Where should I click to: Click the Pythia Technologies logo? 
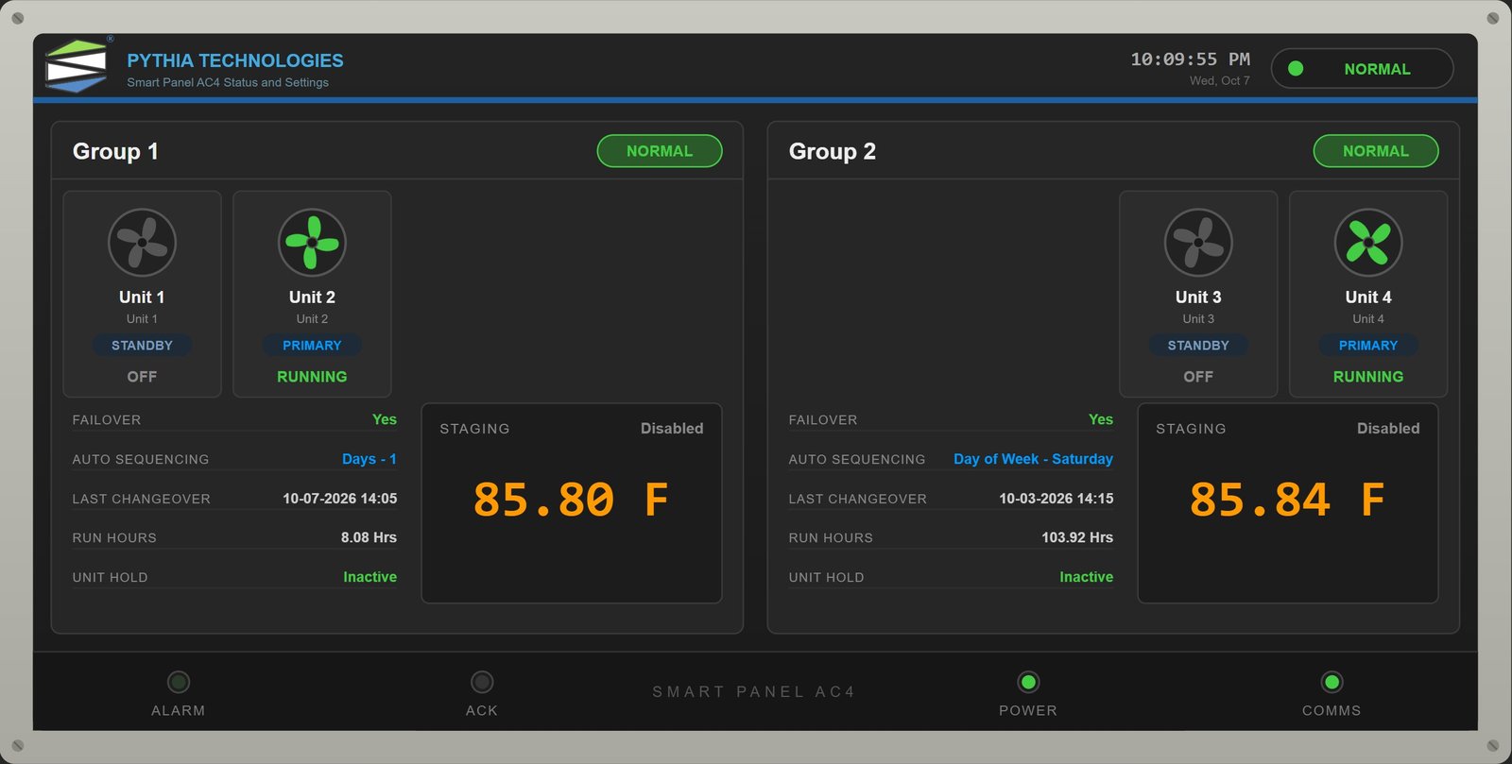click(x=76, y=65)
